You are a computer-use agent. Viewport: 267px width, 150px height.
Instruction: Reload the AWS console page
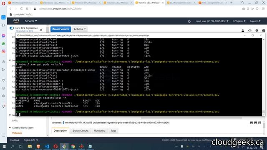pyautogui.click(x=21, y=9)
